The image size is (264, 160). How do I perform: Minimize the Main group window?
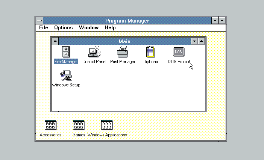click(194, 41)
